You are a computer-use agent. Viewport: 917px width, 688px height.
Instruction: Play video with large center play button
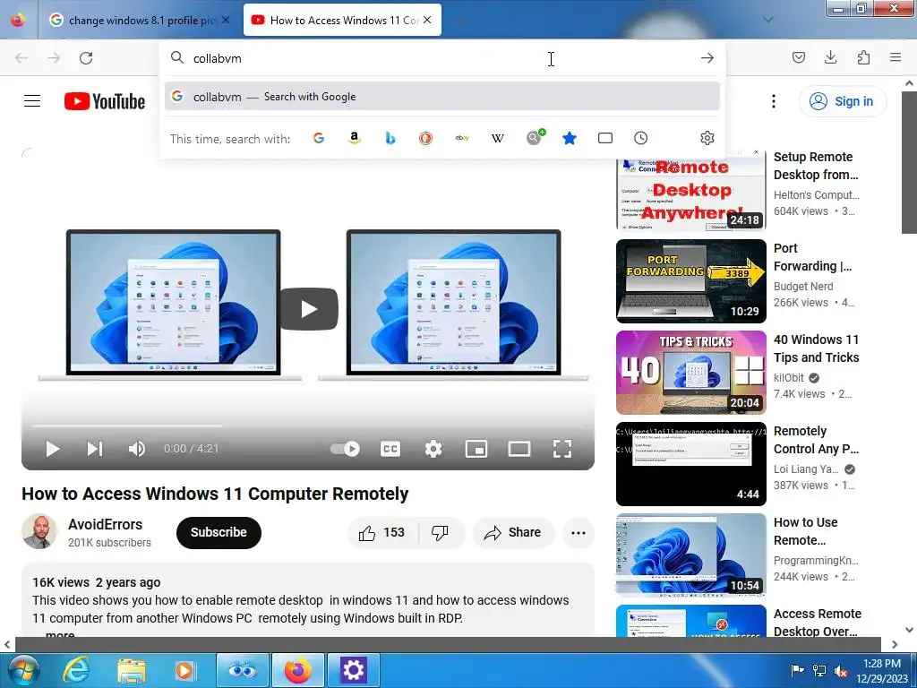coord(309,309)
